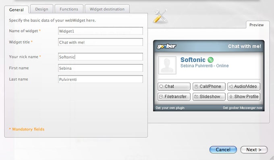Click the Chat button in preview
This screenshot has width=274, height=160.
[x=174, y=86]
